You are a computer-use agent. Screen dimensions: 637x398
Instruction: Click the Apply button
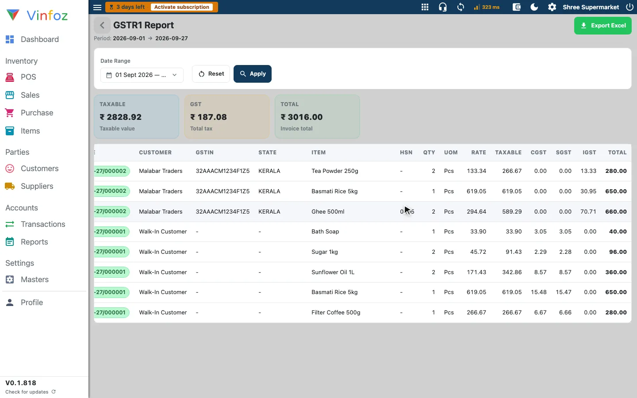pyautogui.click(x=253, y=74)
